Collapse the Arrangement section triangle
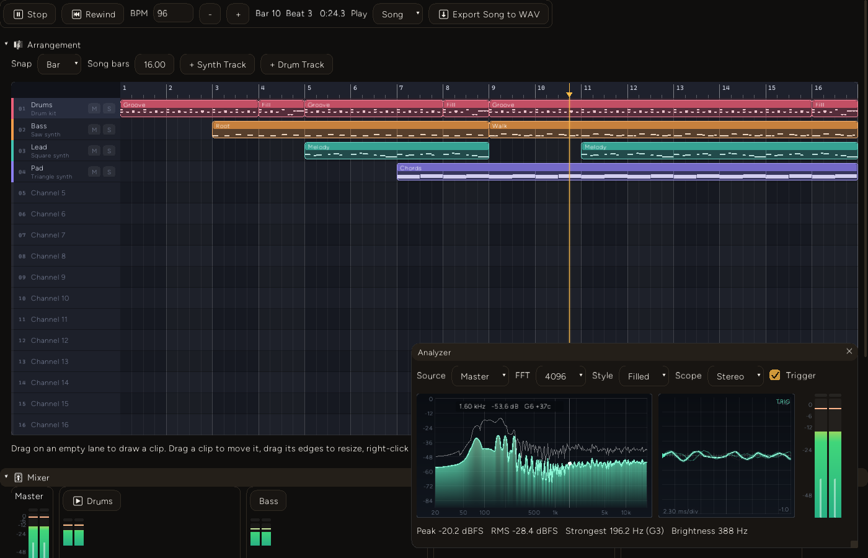Viewport: 868px width, 558px height. 6,44
